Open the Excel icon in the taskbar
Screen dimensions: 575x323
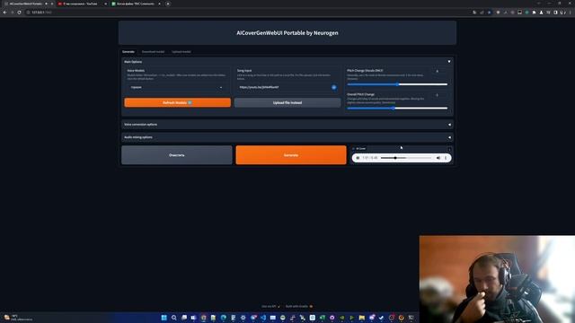pos(323,318)
